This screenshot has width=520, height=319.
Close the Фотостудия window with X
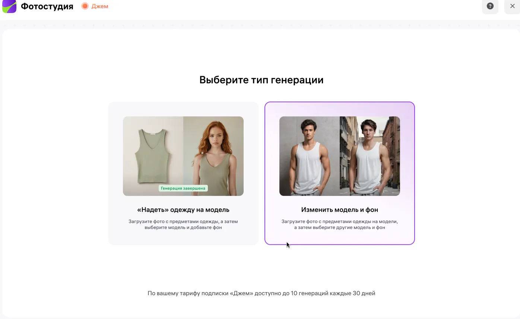tap(512, 6)
